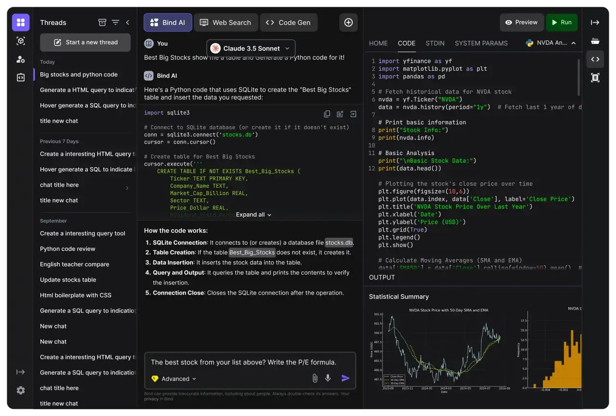This screenshot has width=616, height=416.
Task: Click the archive icon in Threads header
Action: tap(102, 23)
